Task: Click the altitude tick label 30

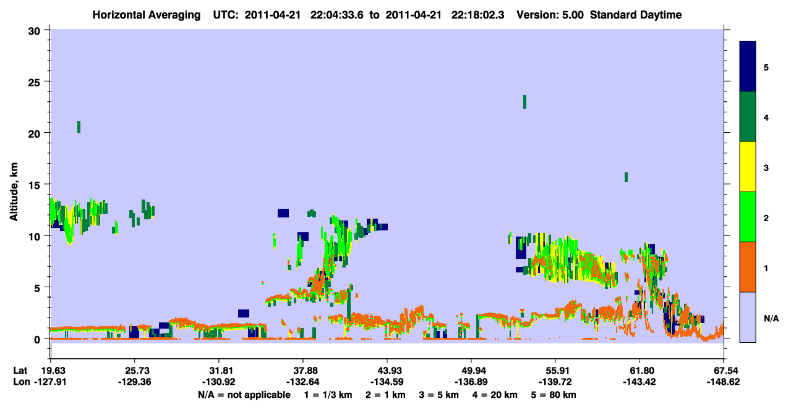Action: tap(36, 30)
